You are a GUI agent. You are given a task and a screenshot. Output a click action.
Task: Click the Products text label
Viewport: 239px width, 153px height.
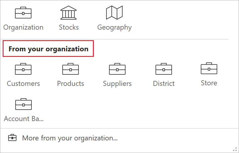tap(71, 84)
